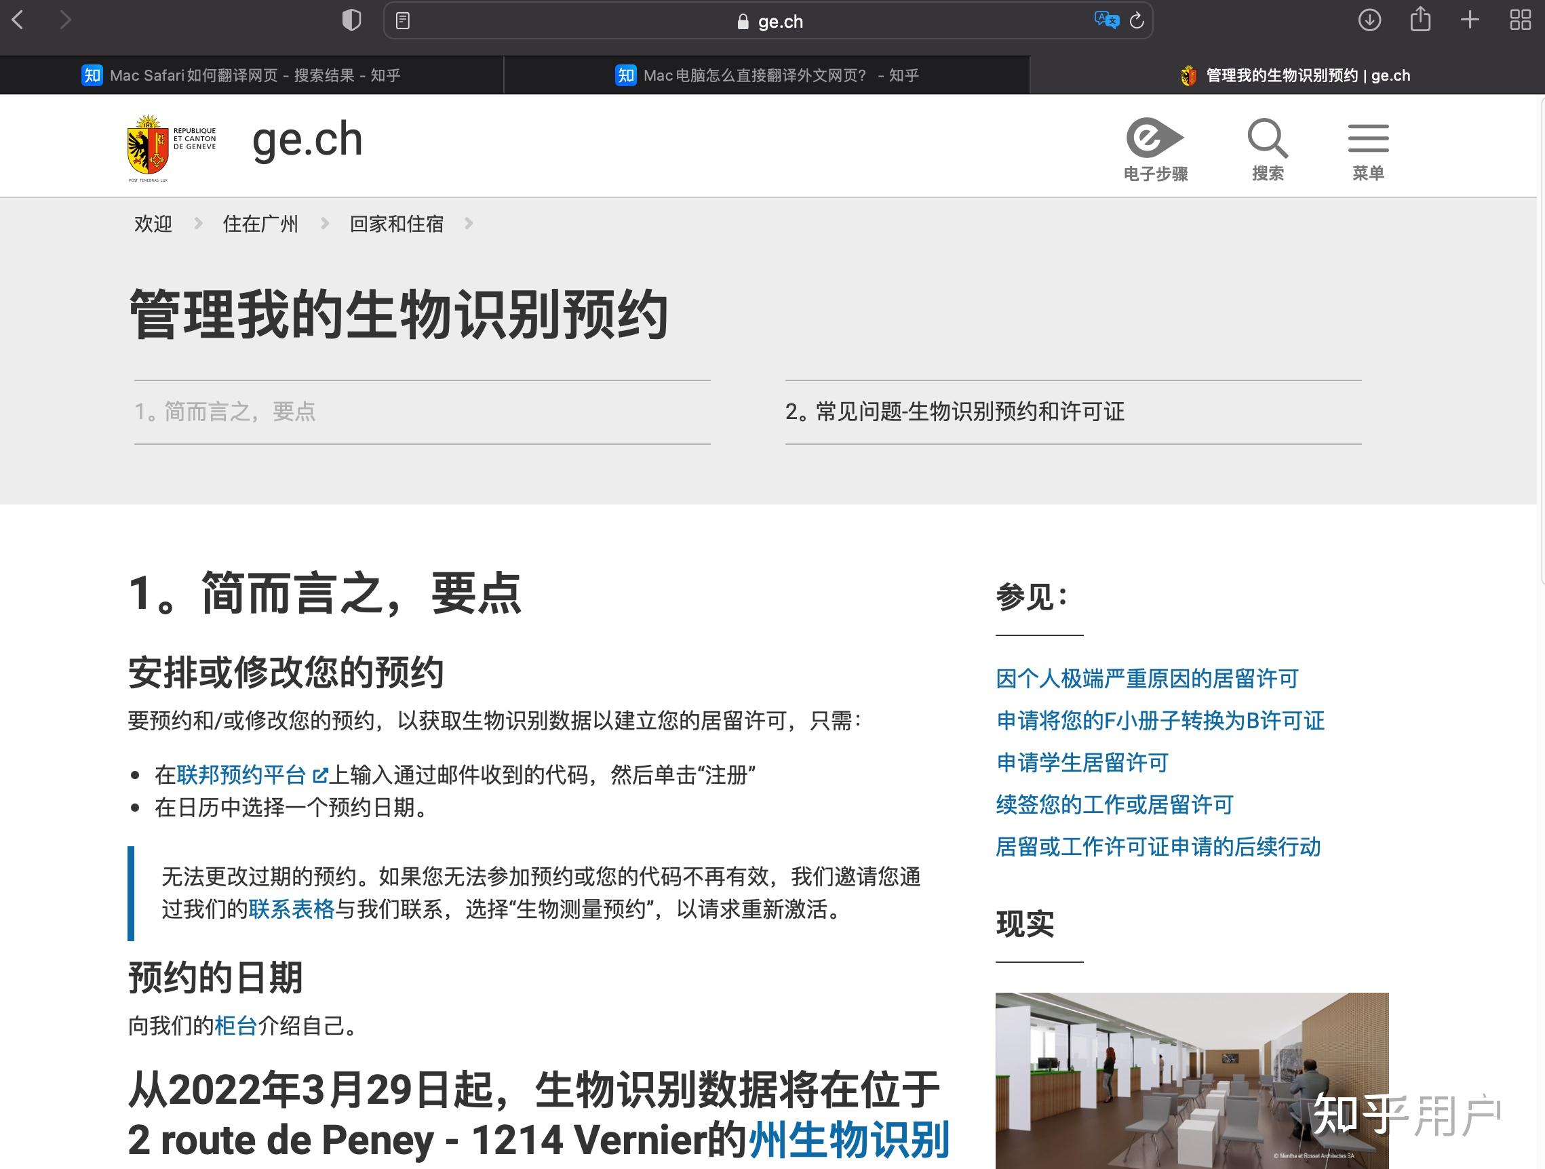Click the page heading 管理我的生物识别预约
This screenshot has width=1545, height=1169.
tap(399, 315)
